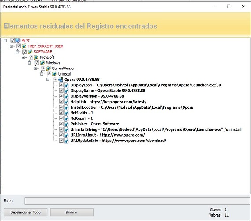Viewport: 251px width, 221px height.
Task: Click the Ruta path field
Action: (x=137, y=201)
